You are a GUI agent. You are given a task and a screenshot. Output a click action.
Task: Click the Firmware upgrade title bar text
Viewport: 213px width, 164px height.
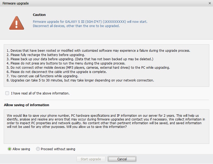[x=15, y=3]
